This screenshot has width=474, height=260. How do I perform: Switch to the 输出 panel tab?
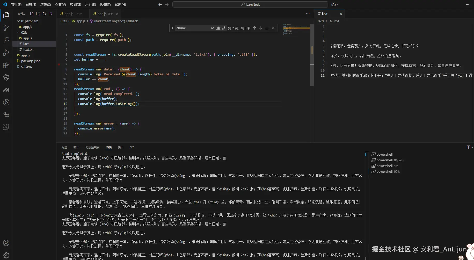point(76,147)
